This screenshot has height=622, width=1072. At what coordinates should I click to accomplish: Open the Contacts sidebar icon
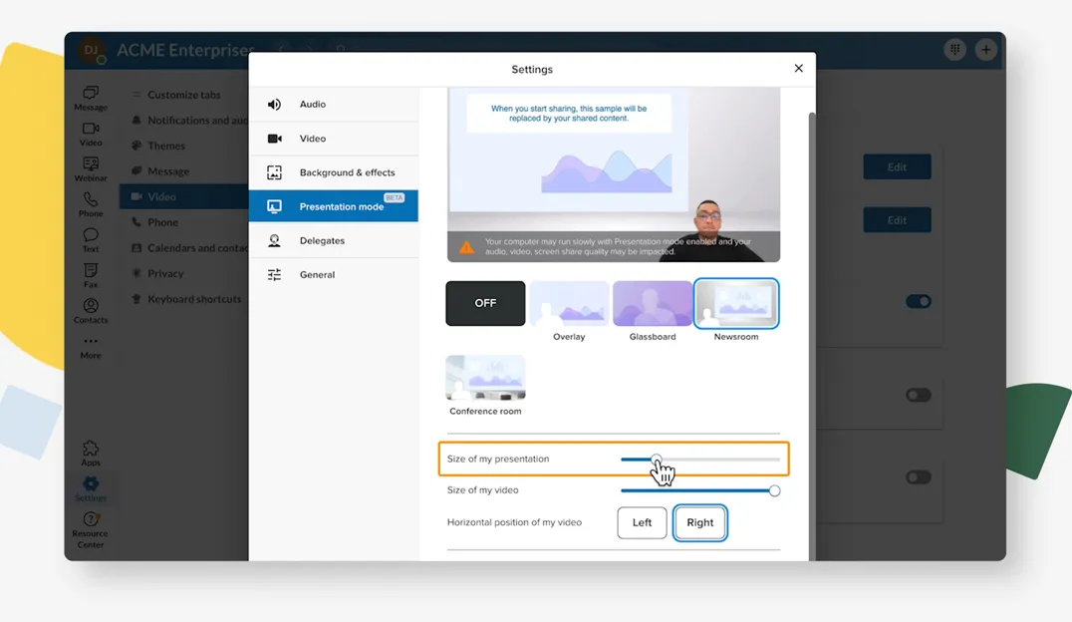tap(91, 311)
